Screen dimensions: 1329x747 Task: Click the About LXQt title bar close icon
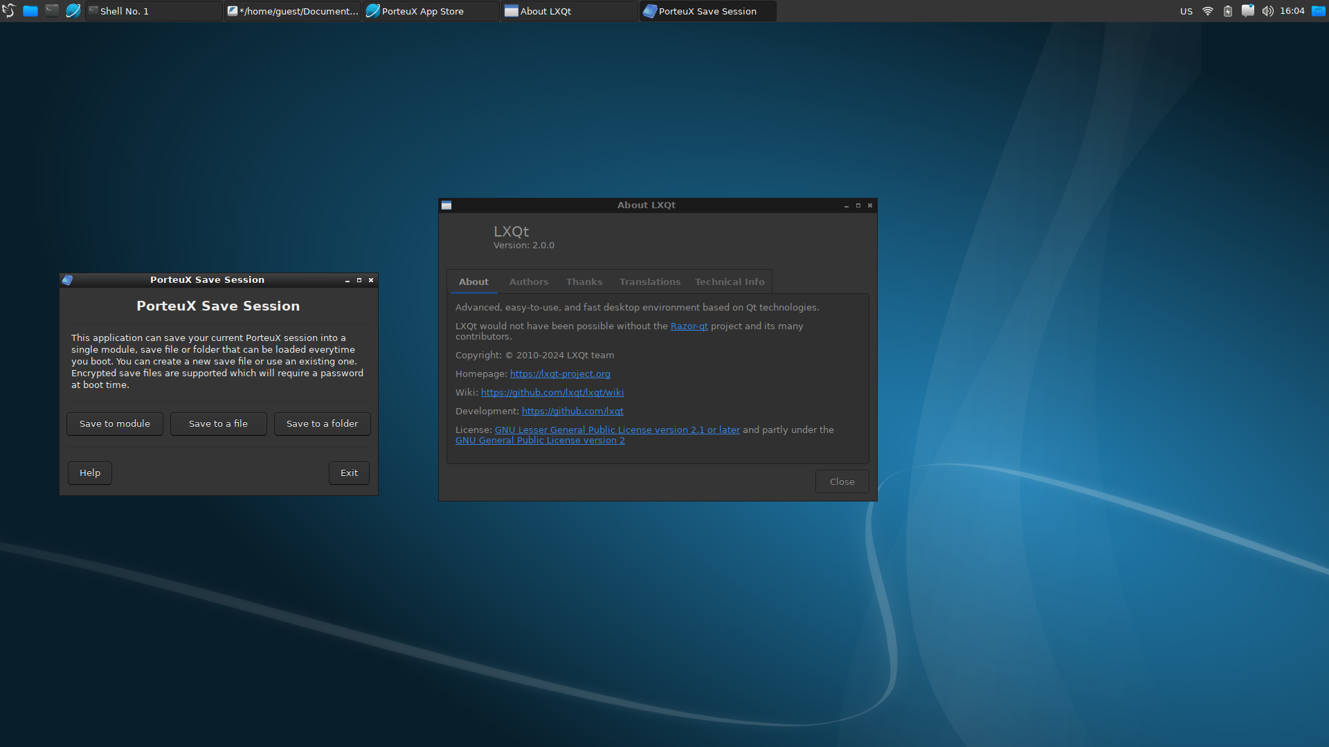[870, 205]
